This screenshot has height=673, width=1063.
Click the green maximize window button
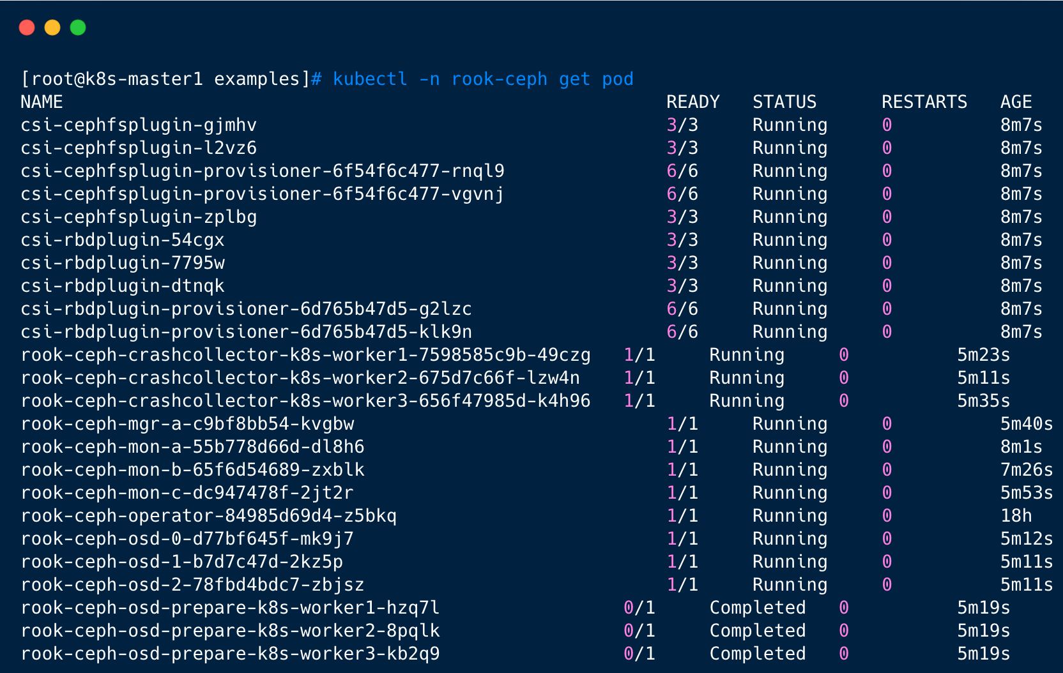(78, 27)
